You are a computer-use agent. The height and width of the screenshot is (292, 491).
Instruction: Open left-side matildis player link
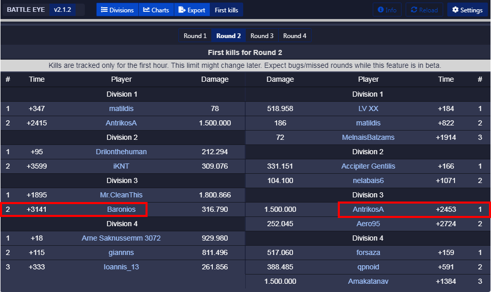121,108
